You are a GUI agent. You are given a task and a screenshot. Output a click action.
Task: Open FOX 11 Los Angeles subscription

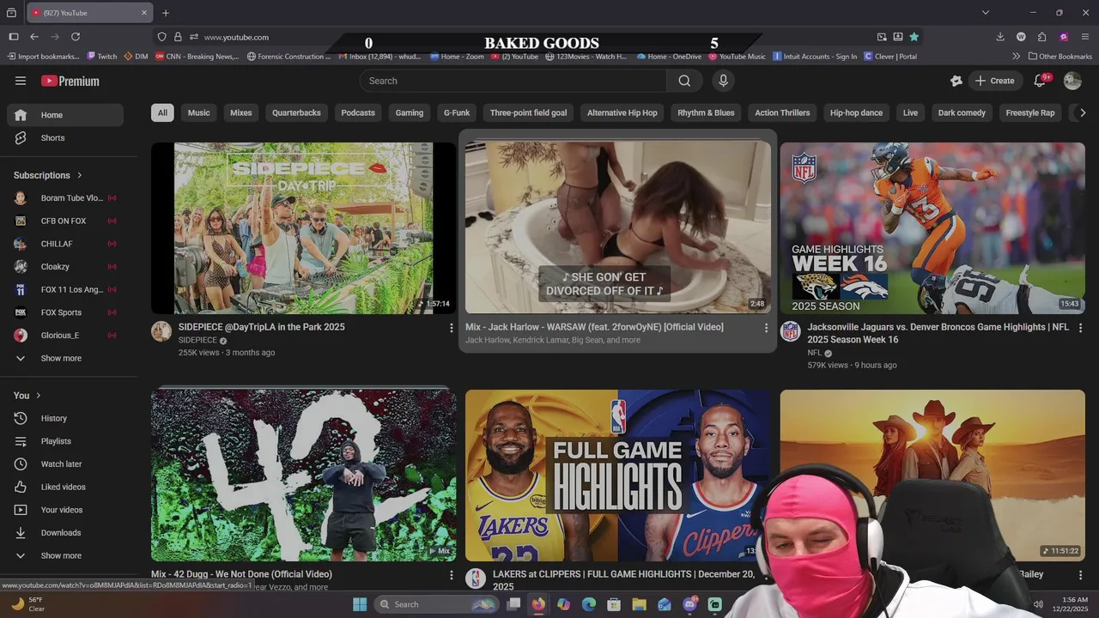click(65, 290)
